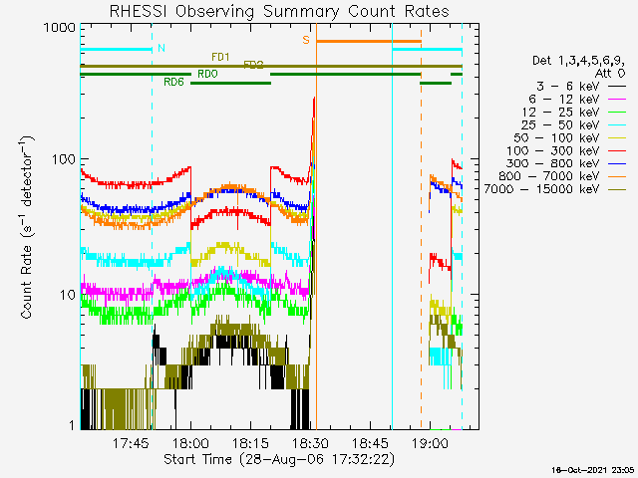Image resolution: width=638 pixels, height=478 pixels.
Task: Click the red 100 - 300 keV legend line
Action: click(x=617, y=150)
